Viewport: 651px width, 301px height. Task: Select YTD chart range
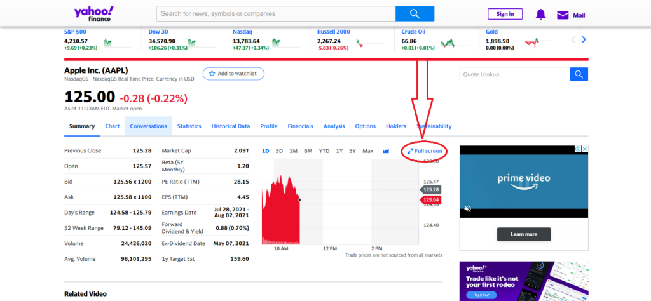tap(324, 151)
